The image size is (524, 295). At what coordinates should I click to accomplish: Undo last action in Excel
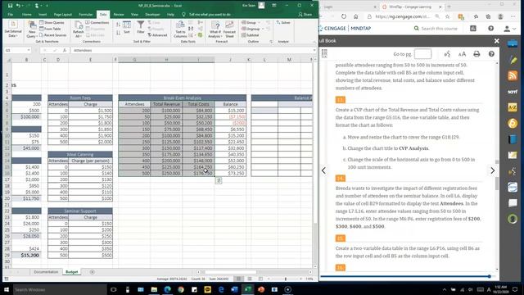(18, 6)
